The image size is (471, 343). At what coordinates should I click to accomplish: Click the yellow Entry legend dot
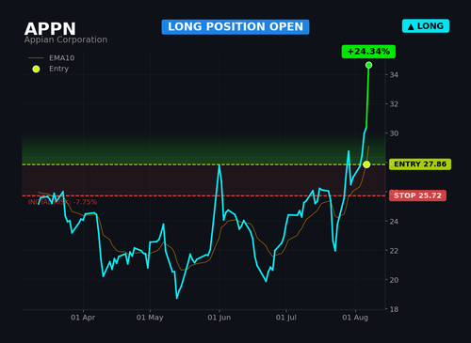(x=36, y=69)
